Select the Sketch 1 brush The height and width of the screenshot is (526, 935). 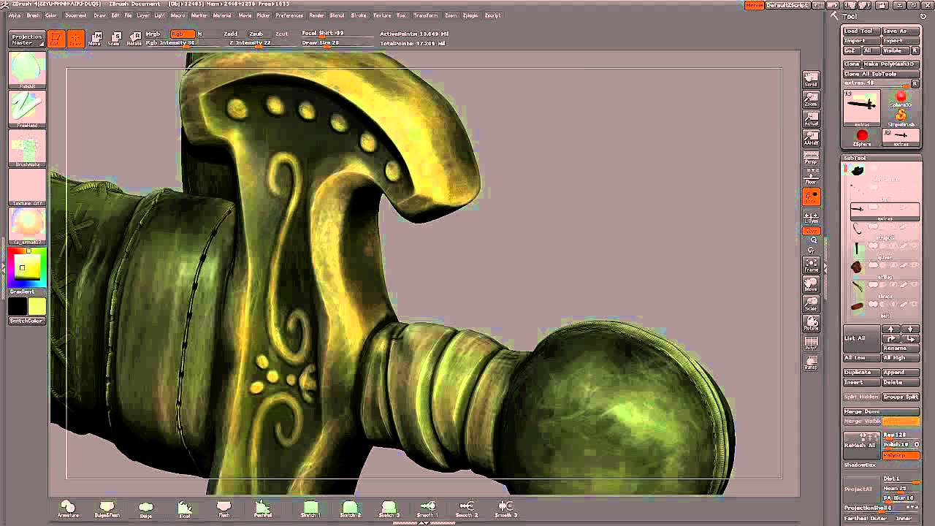311,509
